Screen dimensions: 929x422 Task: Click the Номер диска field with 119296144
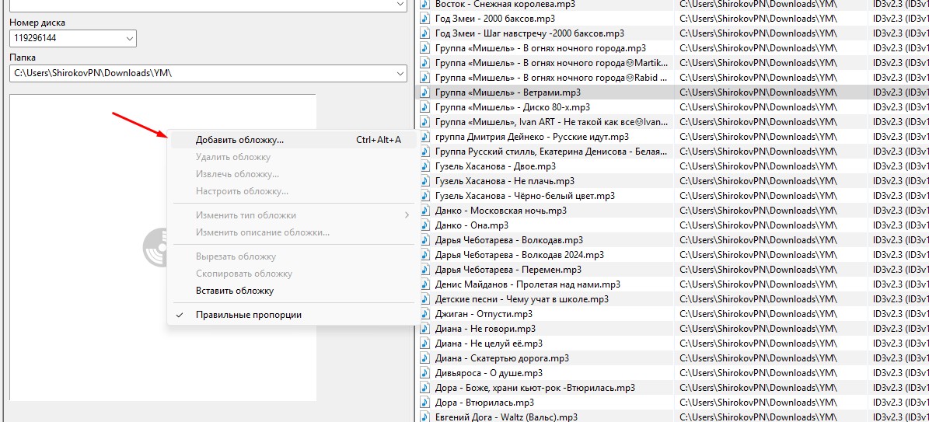[x=65, y=38]
